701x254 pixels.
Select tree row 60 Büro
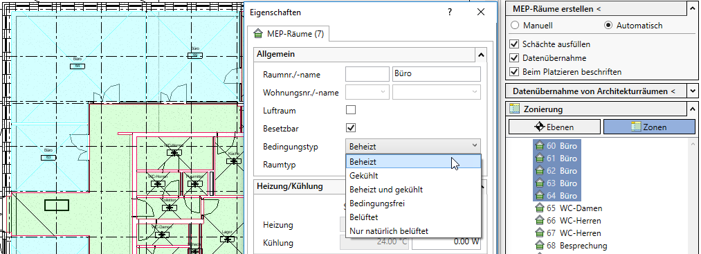(x=556, y=146)
